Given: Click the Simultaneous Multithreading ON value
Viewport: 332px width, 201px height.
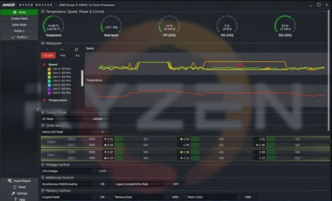Looking at the screenshot, I should click(102, 184).
